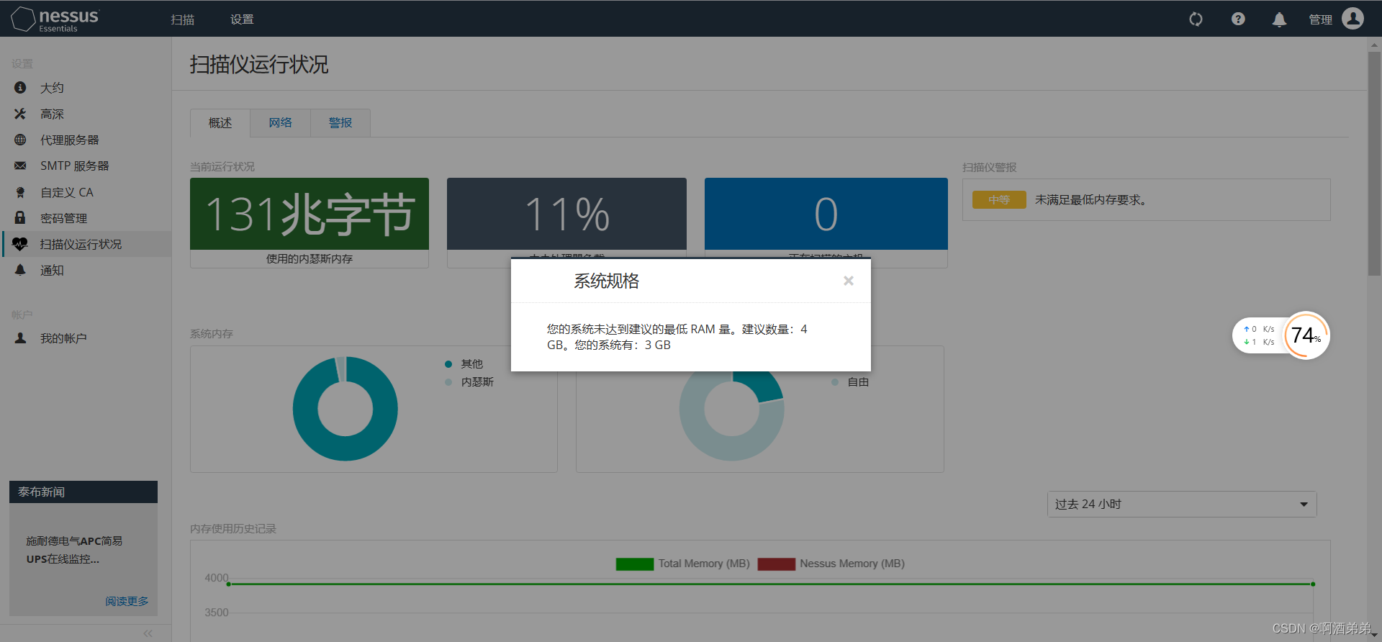The image size is (1382, 642).
Task: Open the notifications bell in header
Action: pyautogui.click(x=1279, y=19)
